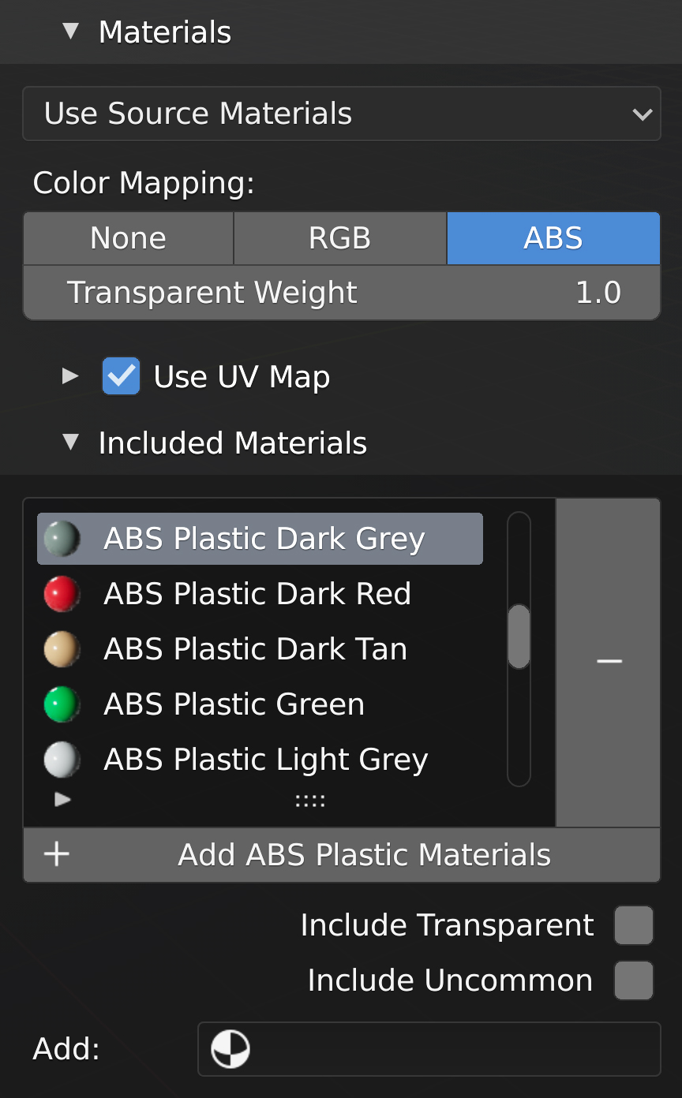This screenshot has height=1098, width=682.
Task: Disable the Use UV Map checkbox
Action: pyautogui.click(x=122, y=376)
